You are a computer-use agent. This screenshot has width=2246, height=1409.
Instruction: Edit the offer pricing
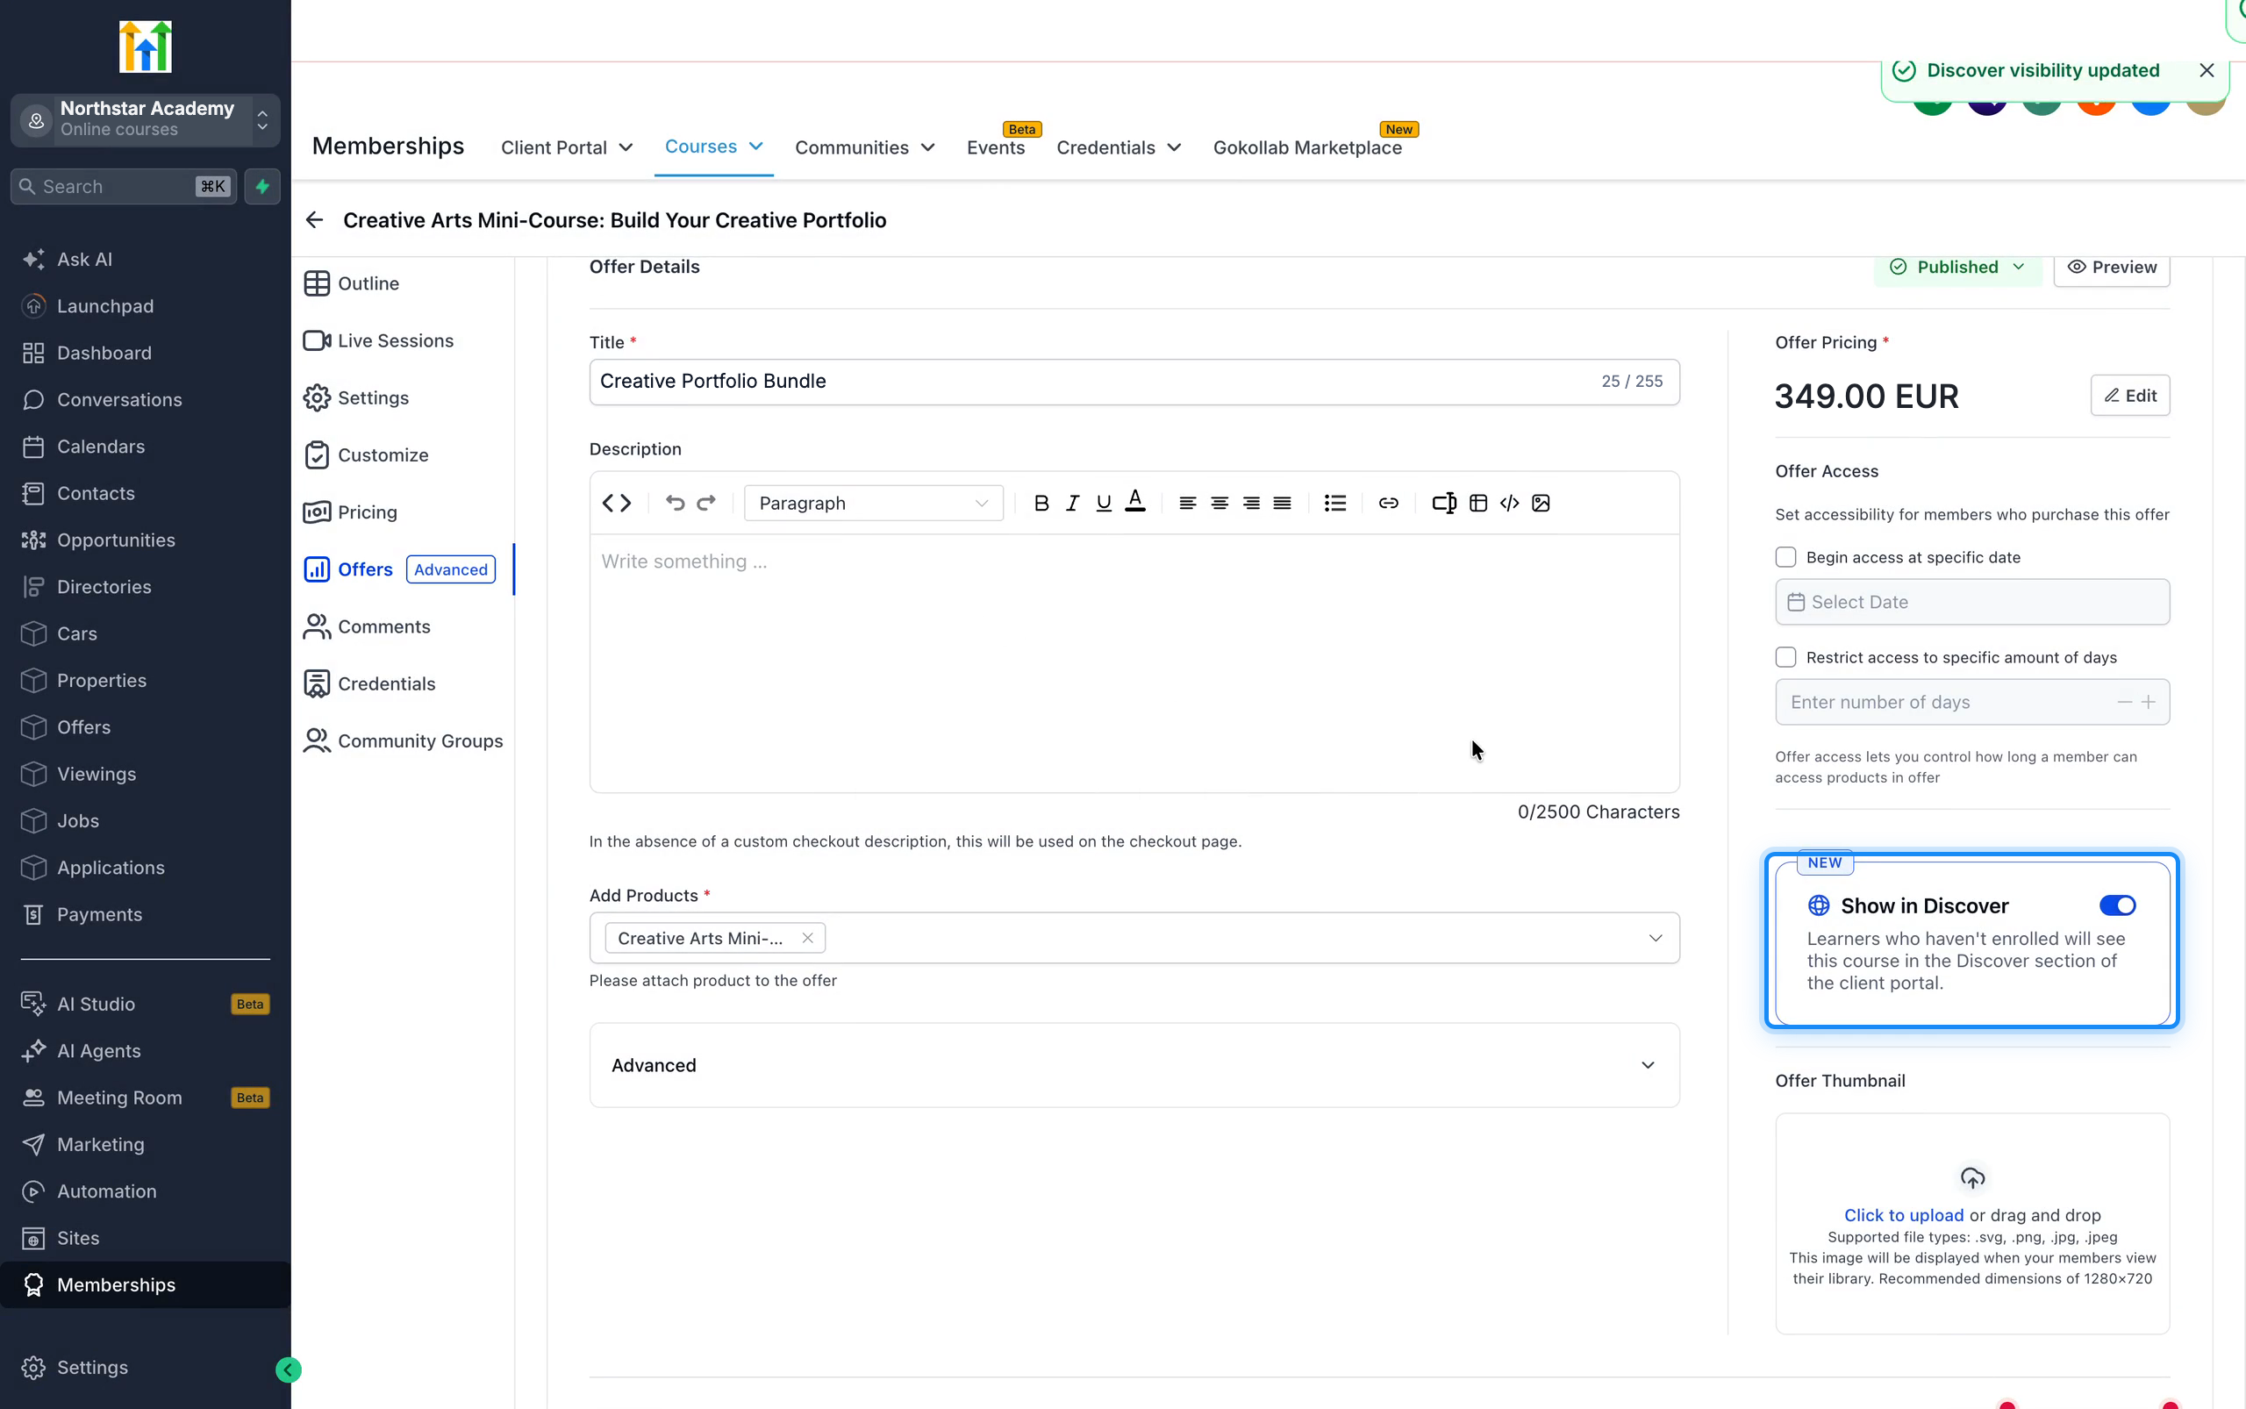coord(2129,396)
